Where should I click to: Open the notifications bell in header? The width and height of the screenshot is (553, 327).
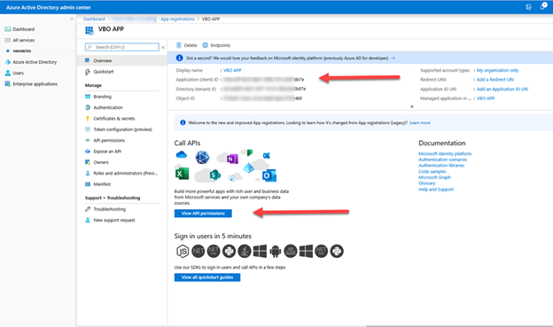542,7
